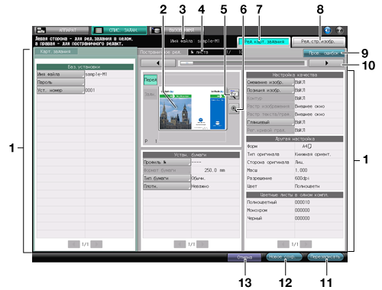
Task: Click previous-page arrow under Цветные листы list
Action: (x=283, y=244)
